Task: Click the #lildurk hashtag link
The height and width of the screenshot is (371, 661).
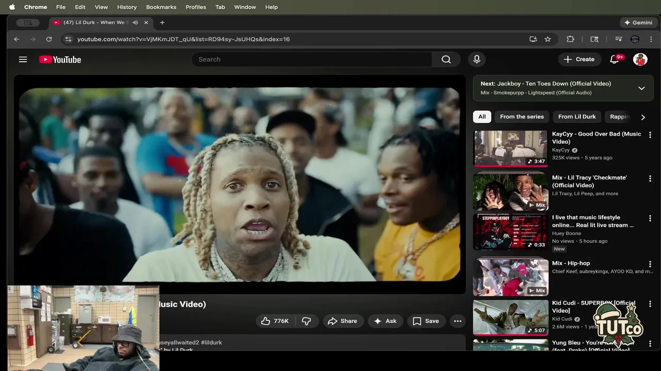Action: (x=211, y=342)
